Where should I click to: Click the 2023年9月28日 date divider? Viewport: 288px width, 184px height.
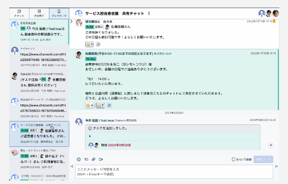[174, 113]
